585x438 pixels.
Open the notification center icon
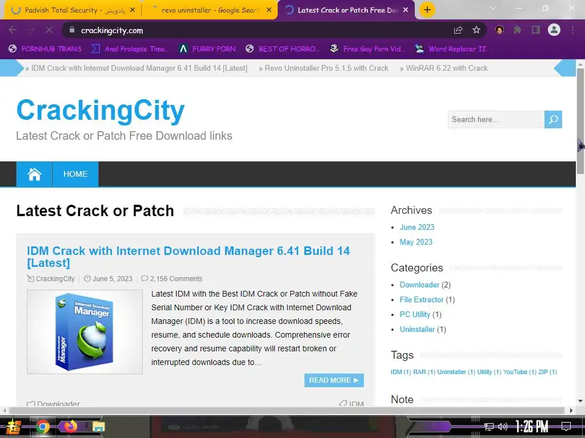[x=566, y=427]
